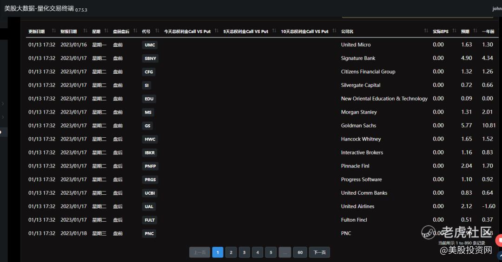The image size is (502, 262).
Task: Select the Citizens Financial Group name
Action: tap(368, 71)
